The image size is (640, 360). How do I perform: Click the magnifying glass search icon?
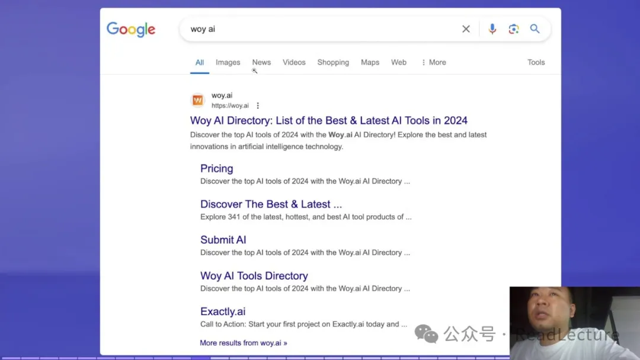pos(535,29)
